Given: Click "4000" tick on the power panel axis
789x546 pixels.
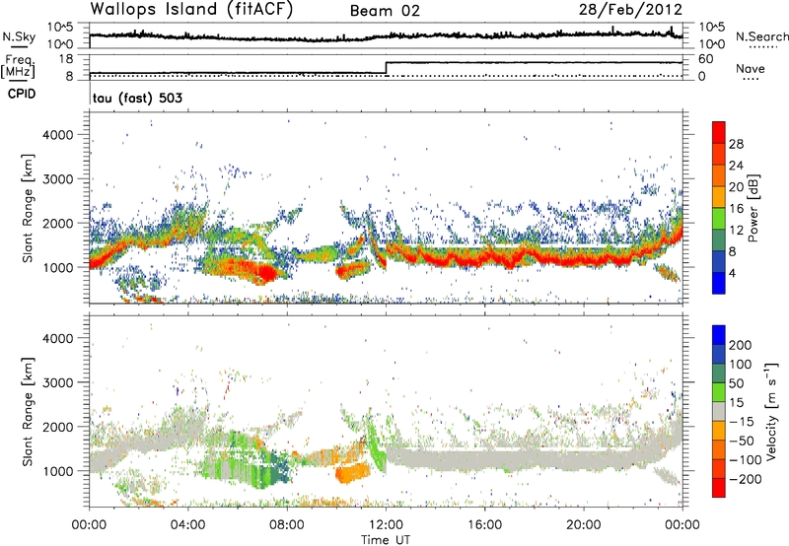Looking at the screenshot, I should click(57, 135).
